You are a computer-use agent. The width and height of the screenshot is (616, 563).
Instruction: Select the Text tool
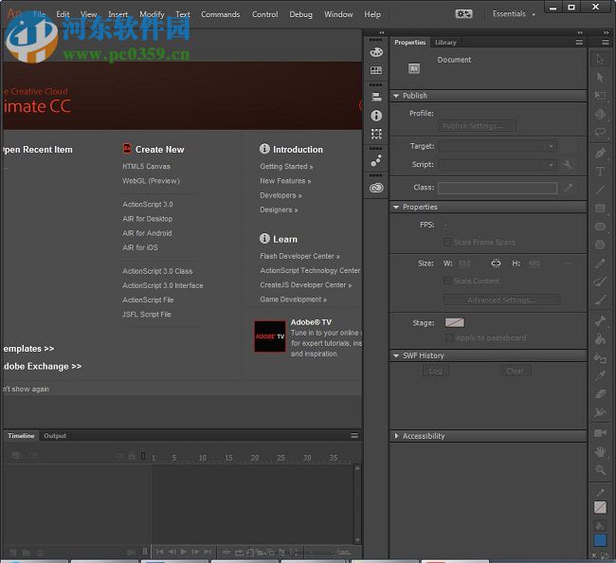(x=600, y=172)
